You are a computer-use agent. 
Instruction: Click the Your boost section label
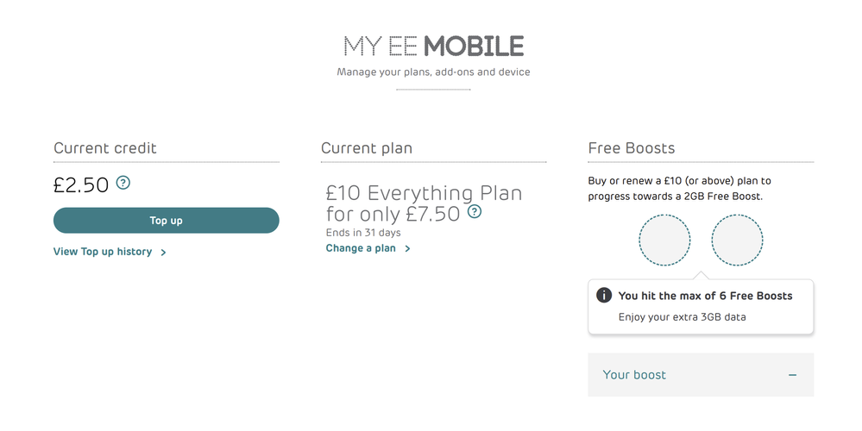(634, 375)
